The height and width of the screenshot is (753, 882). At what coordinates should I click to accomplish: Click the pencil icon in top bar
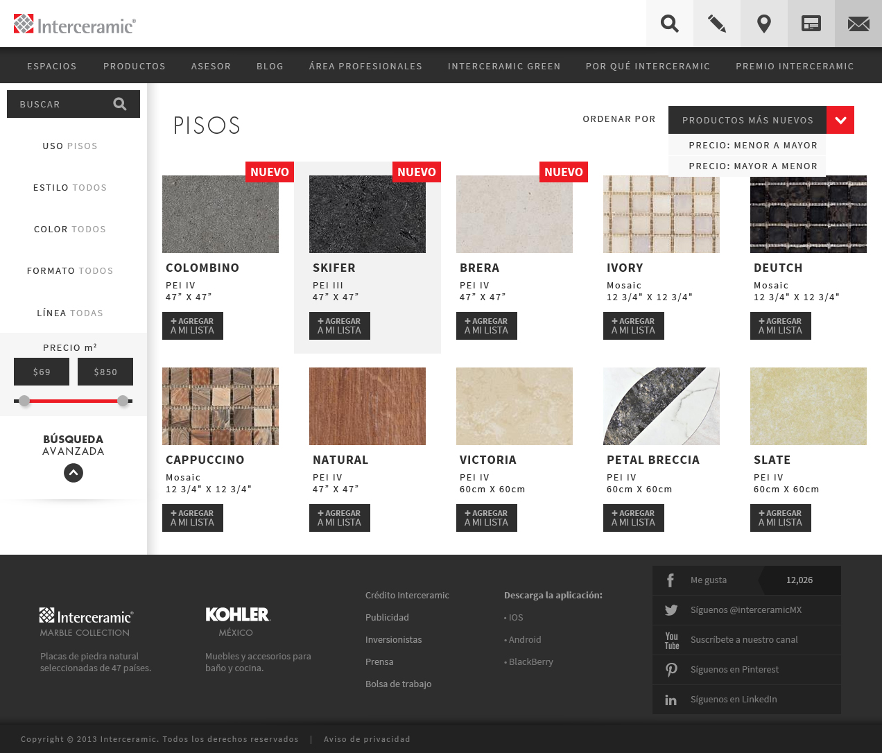click(716, 24)
